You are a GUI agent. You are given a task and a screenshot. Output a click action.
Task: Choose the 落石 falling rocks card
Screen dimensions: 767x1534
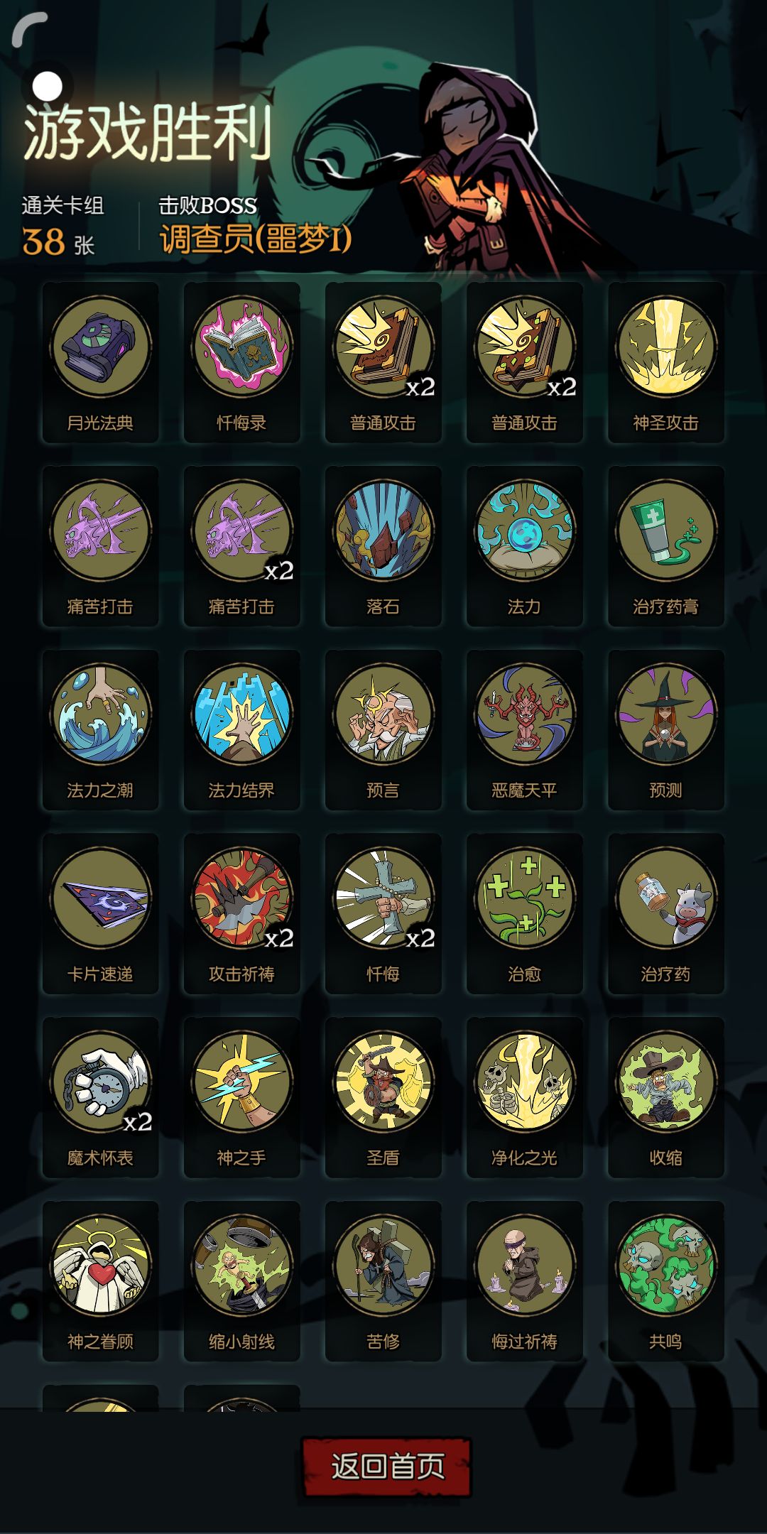pyautogui.click(x=383, y=546)
